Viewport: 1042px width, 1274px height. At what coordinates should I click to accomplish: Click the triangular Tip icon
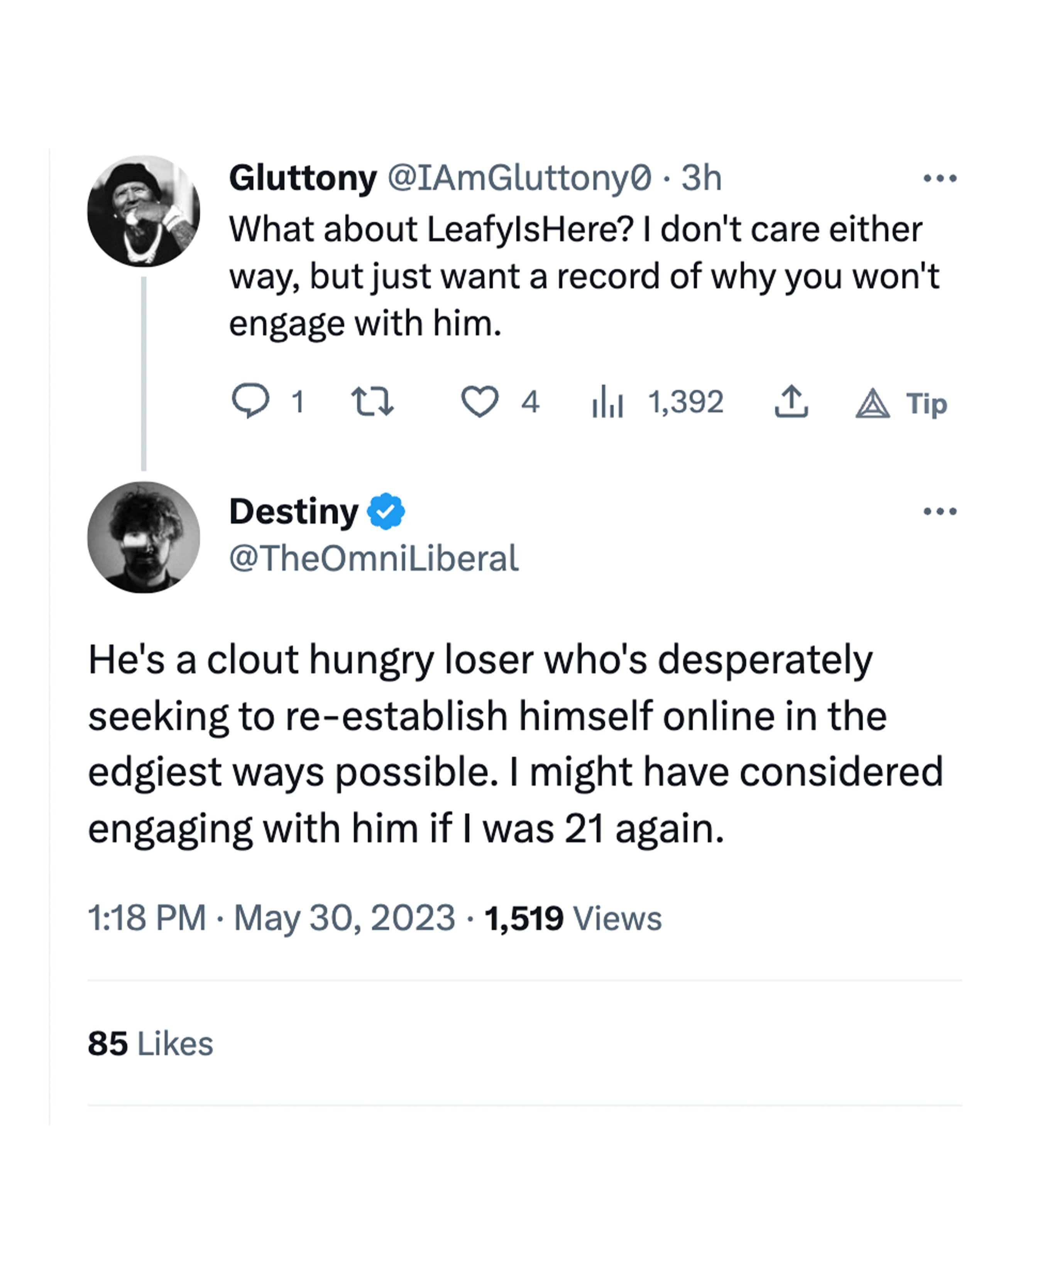click(x=872, y=403)
